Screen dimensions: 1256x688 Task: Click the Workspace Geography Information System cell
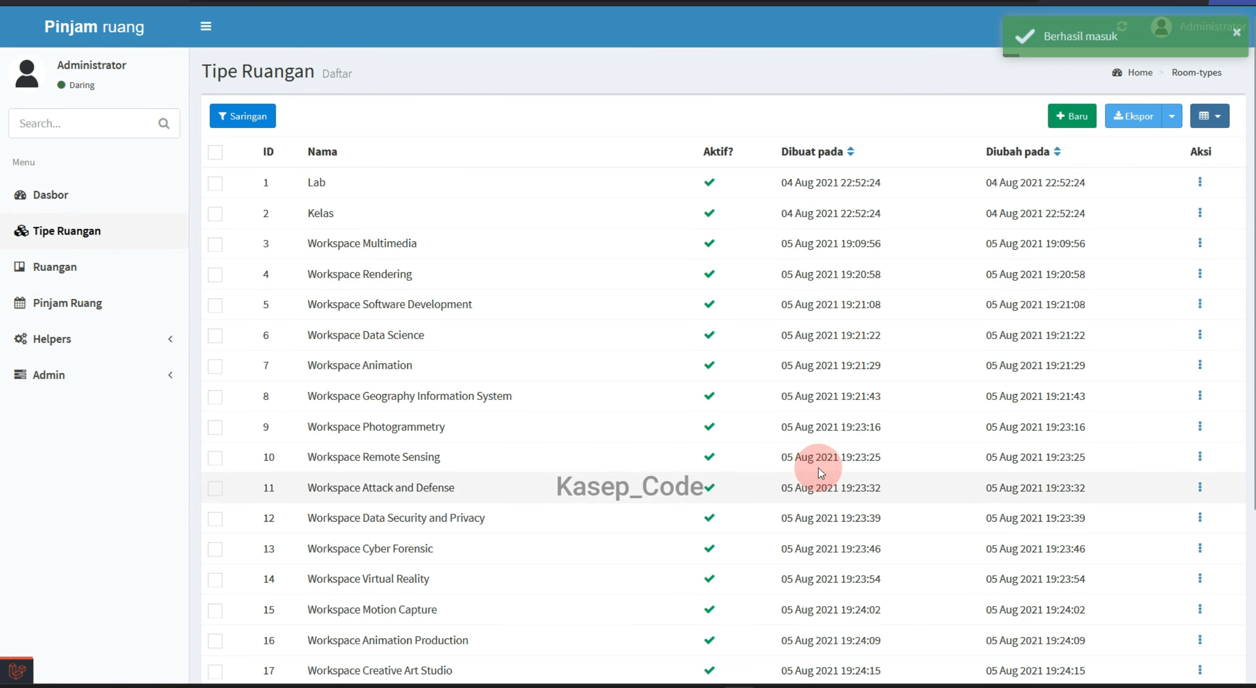pos(409,396)
